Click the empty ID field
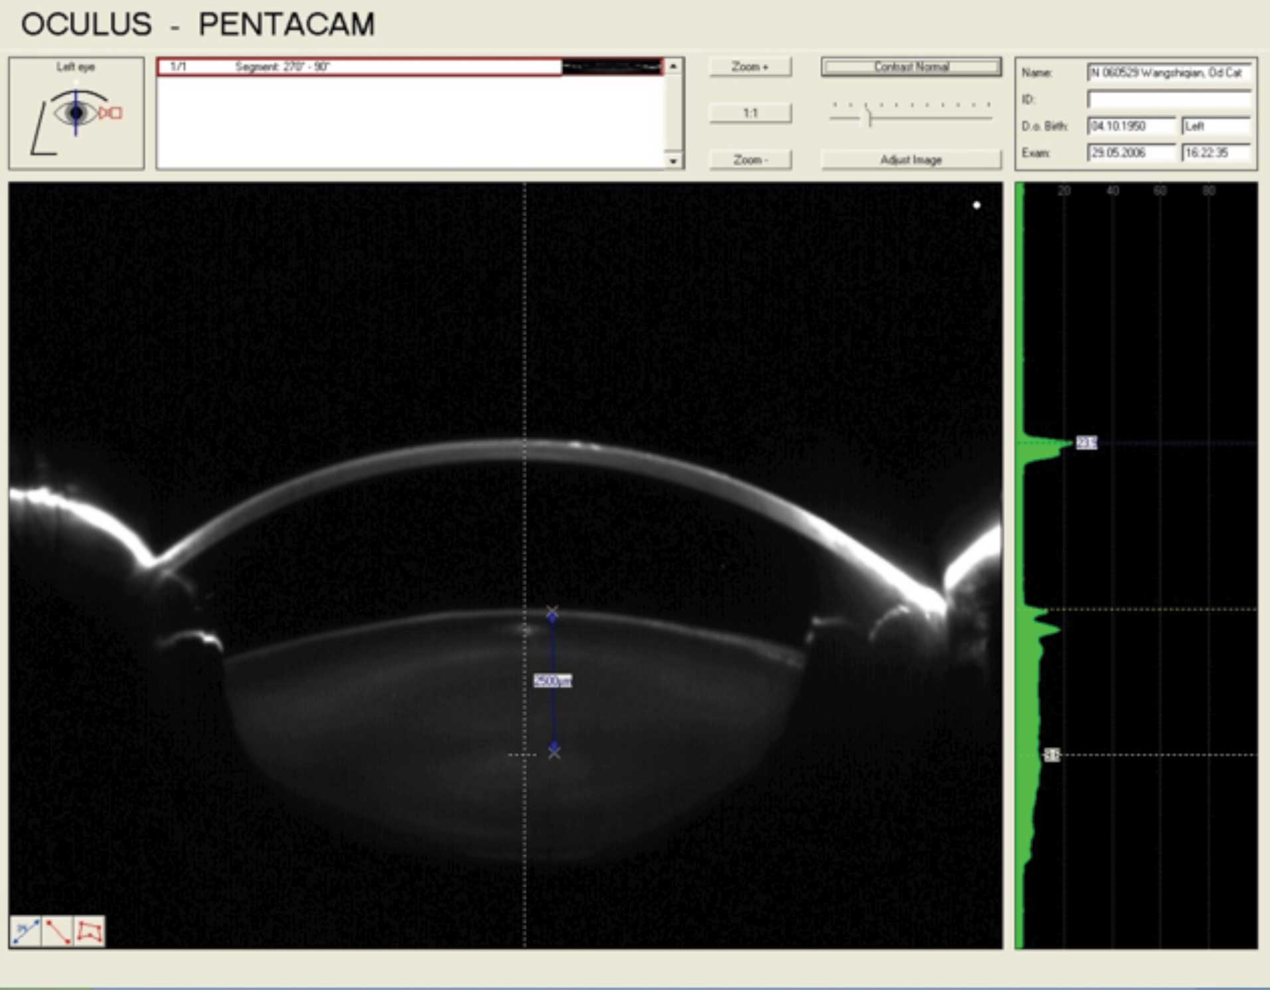 (x=1168, y=100)
